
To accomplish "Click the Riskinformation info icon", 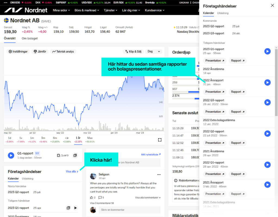I will [x=176, y=180].
